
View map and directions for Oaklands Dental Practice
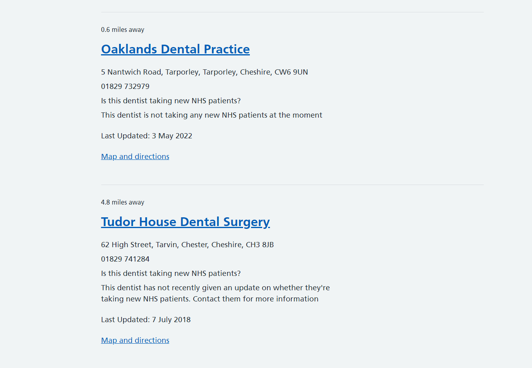[135, 156]
